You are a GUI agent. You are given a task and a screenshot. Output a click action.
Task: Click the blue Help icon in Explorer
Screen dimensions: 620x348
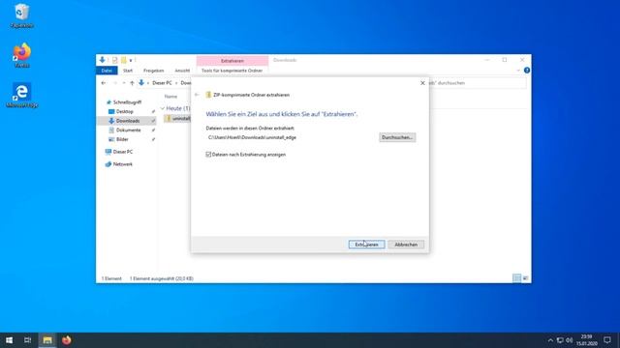(x=527, y=71)
